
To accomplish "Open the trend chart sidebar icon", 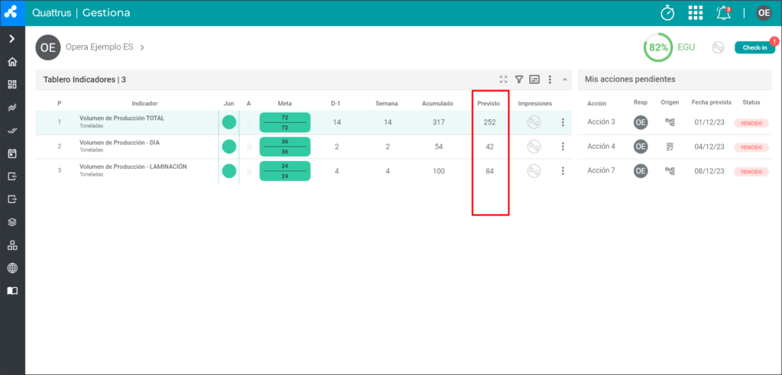I will 12,108.
